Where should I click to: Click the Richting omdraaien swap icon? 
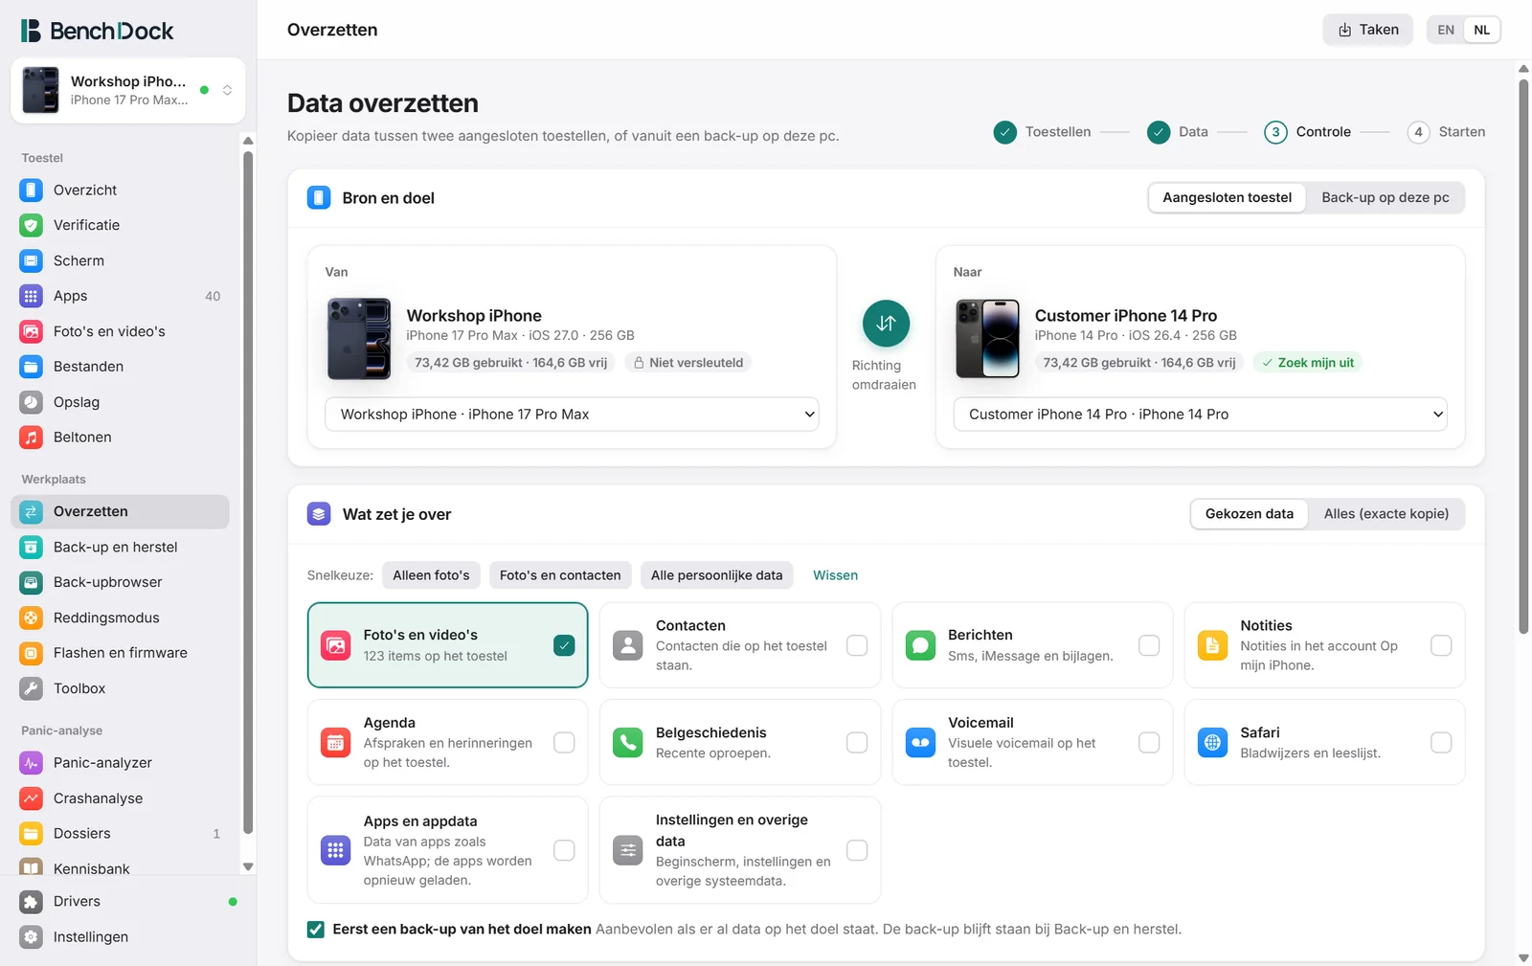[886, 324]
